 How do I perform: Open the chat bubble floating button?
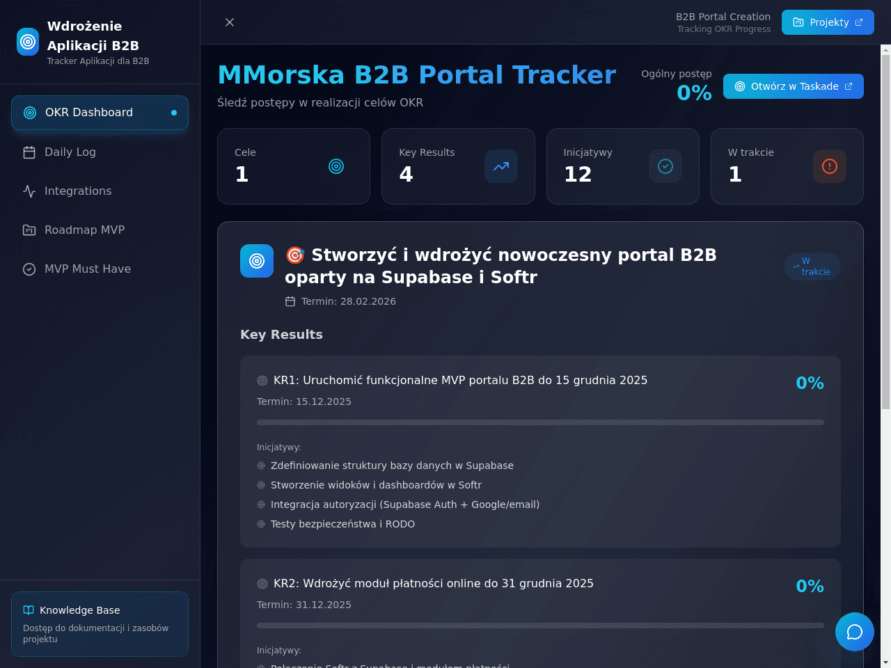(855, 632)
